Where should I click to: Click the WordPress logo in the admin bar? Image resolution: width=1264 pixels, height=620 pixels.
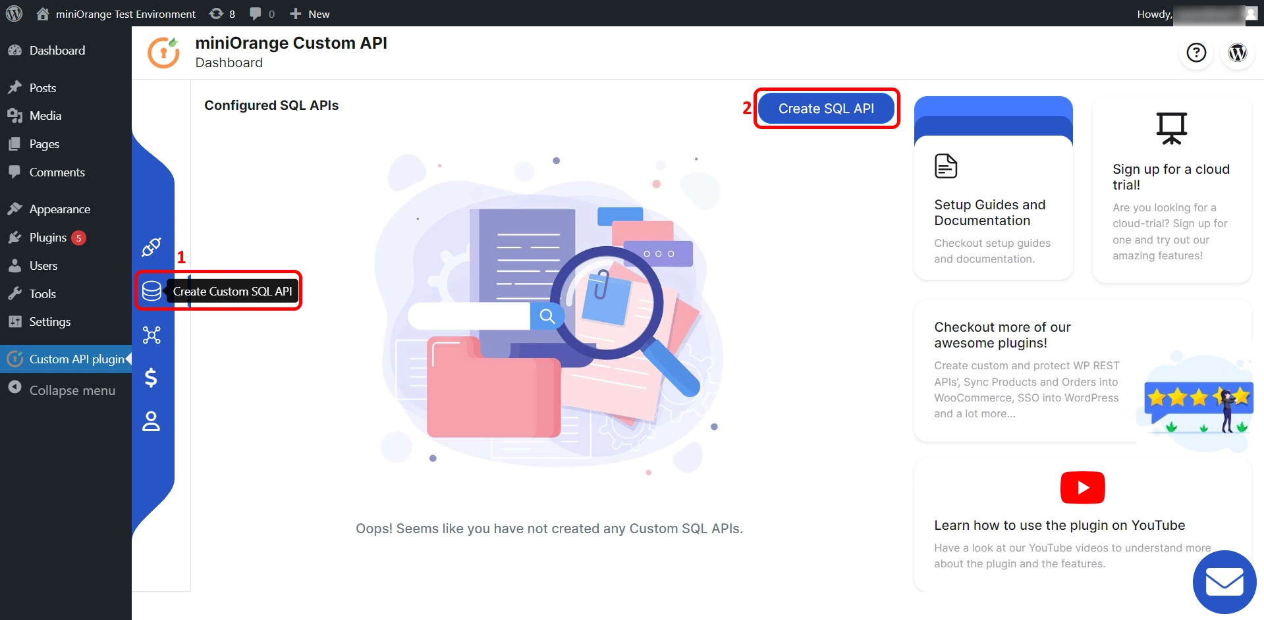14,13
